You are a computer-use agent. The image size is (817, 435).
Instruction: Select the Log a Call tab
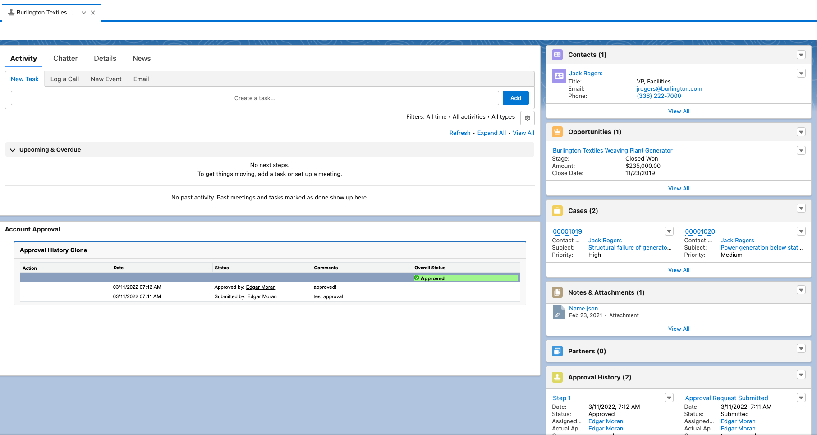point(64,79)
